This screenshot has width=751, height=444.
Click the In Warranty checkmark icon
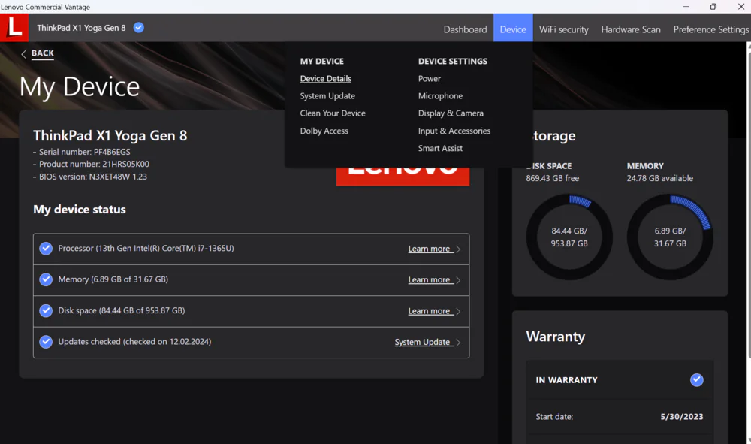pos(696,380)
